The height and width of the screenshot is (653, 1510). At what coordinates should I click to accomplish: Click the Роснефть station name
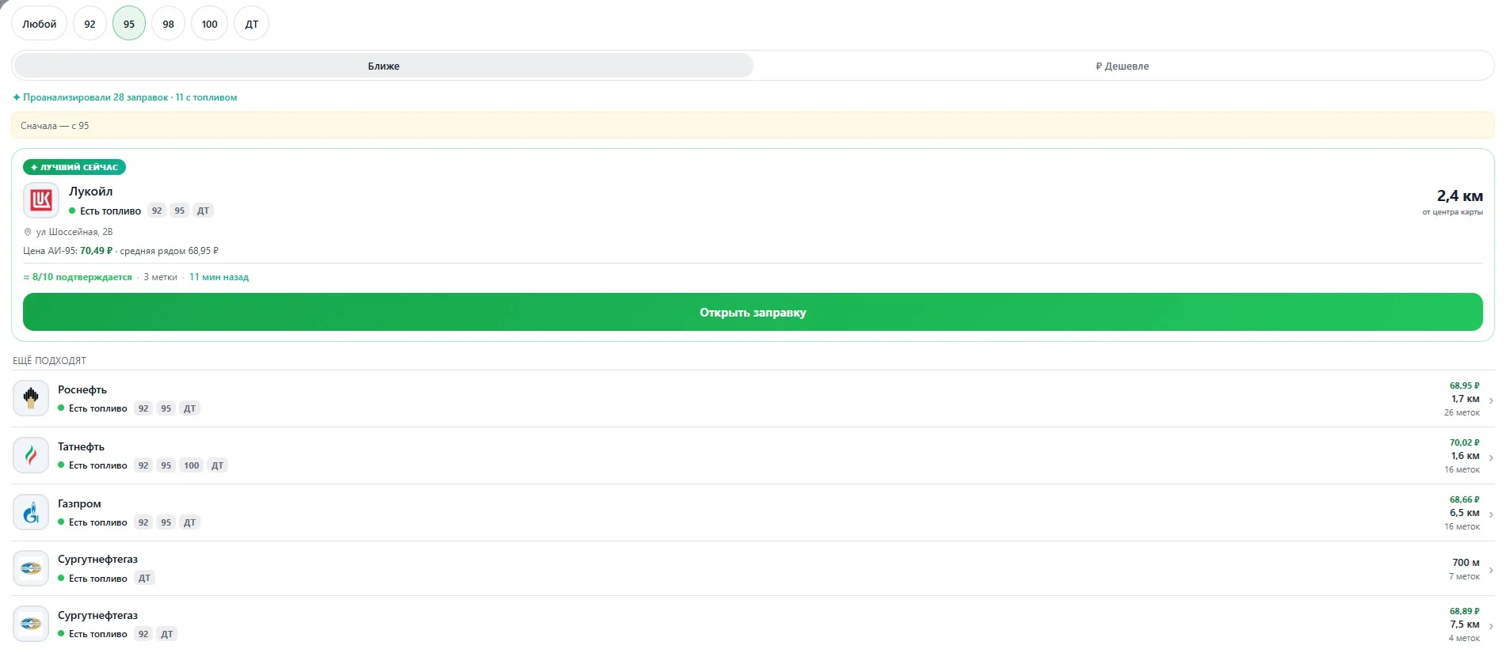82,389
